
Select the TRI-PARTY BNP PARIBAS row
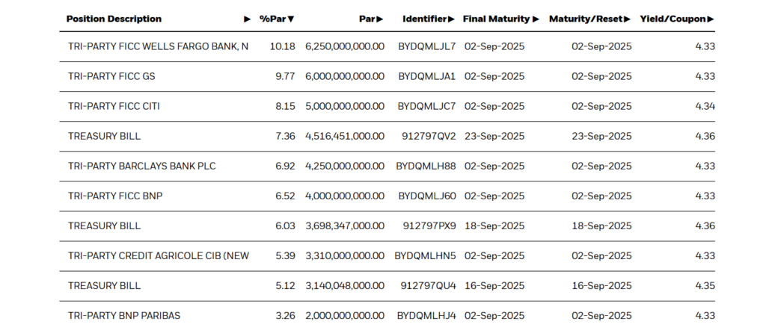coord(387,316)
